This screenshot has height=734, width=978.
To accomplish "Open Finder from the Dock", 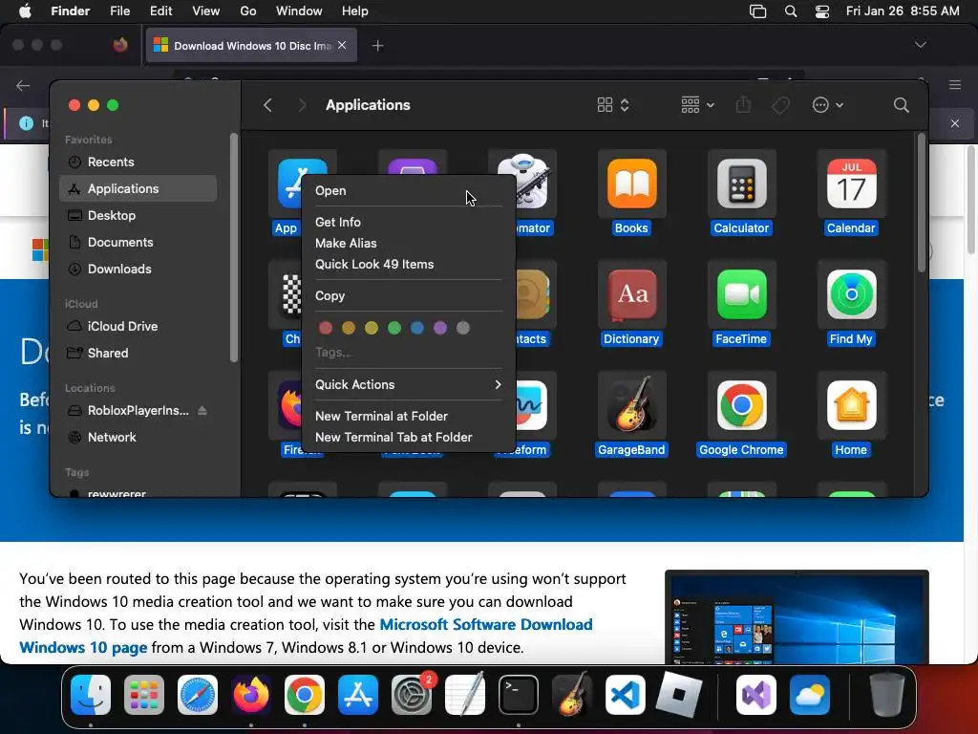I will 91,694.
